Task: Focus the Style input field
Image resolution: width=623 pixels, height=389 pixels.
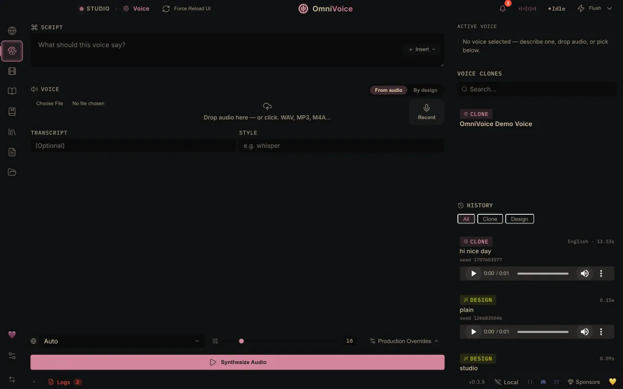Action: tap(342, 146)
